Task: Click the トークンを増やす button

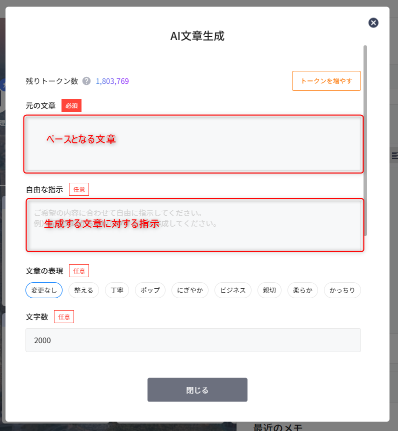Action: [x=326, y=81]
